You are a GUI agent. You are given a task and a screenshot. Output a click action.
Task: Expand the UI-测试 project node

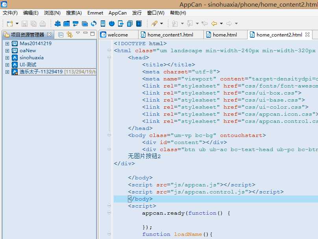[7, 65]
